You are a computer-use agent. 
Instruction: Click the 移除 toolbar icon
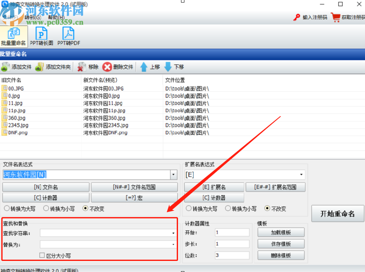click(82, 67)
